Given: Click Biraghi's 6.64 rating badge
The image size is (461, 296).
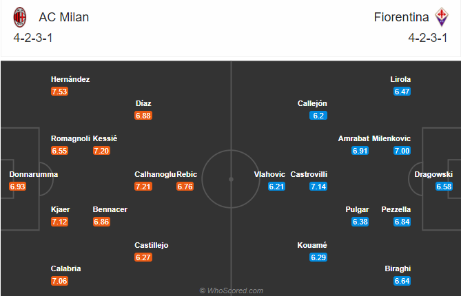Looking at the screenshot, I should click(402, 282).
